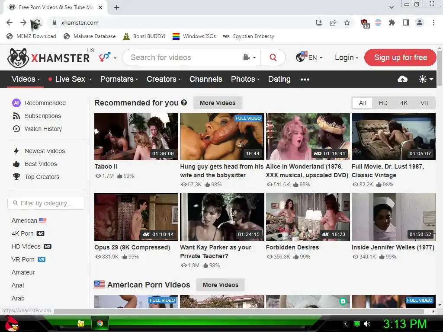The height and width of the screenshot is (332, 443).
Task: Open the EN language dropdown
Action: [x=309, y=57]
